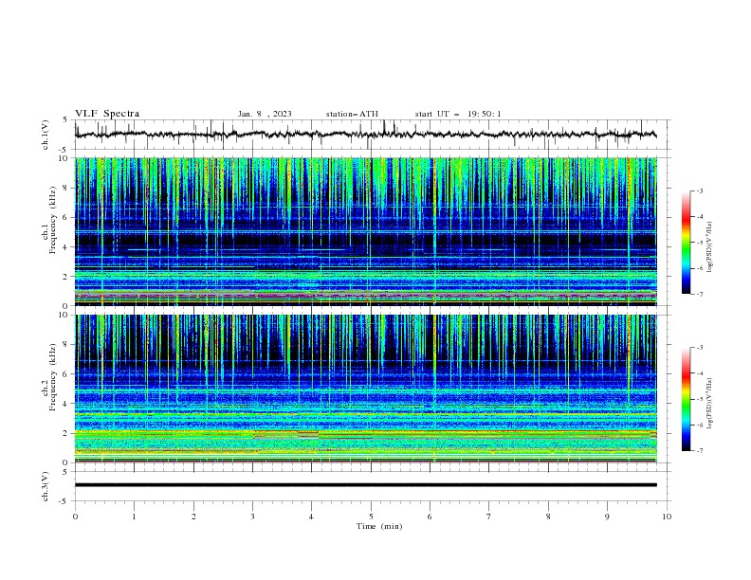Viewport: 751px width, 580px height.
Task: Click the ch.2 log(PSD) colorbar label
Action: 709,403
